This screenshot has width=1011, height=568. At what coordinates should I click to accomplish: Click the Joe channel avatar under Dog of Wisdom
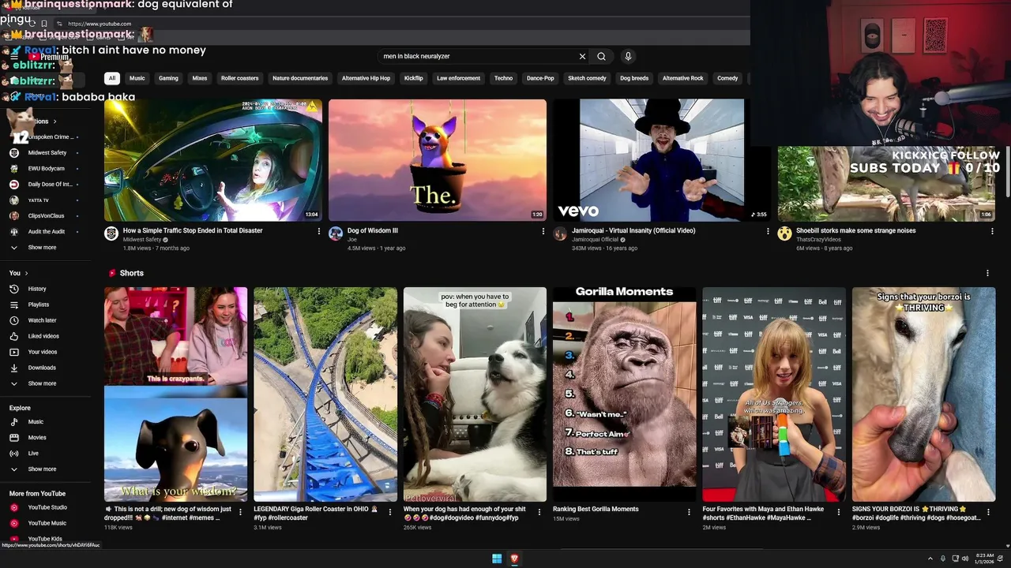point(336,234)
